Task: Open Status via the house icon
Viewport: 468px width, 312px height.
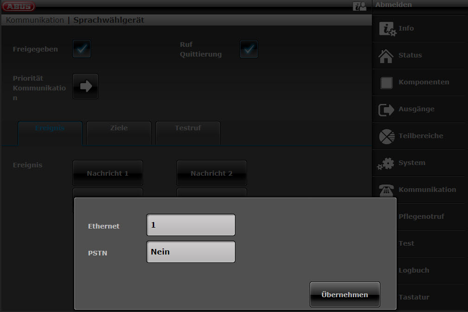Action: point(386,55)
